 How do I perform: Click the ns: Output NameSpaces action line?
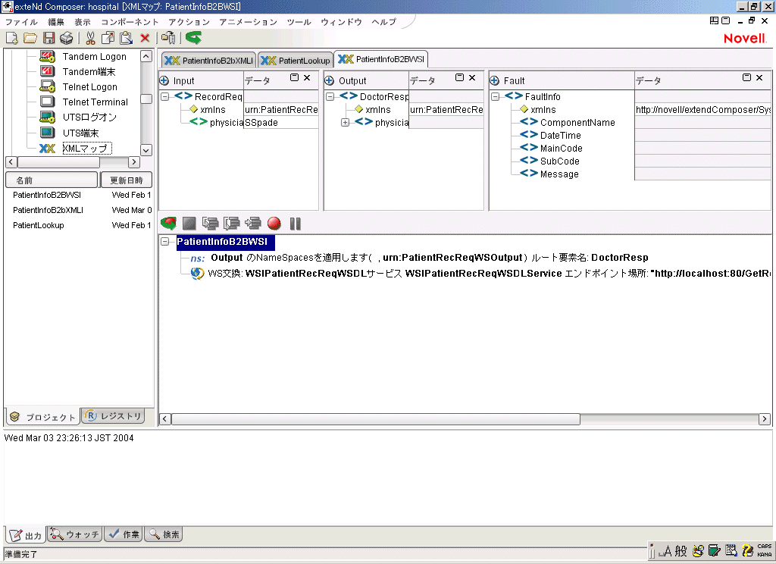420,258
